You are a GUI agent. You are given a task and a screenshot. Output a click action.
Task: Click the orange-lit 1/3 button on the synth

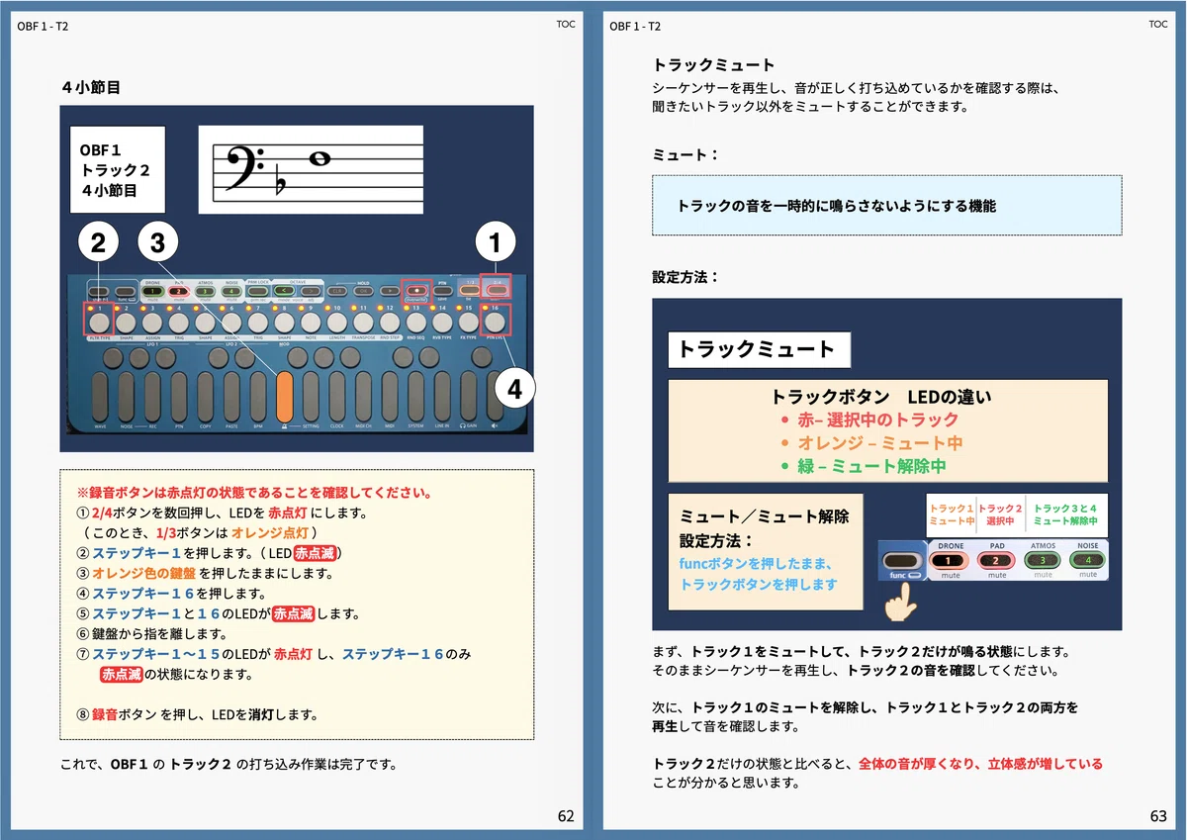pos(468,290)
